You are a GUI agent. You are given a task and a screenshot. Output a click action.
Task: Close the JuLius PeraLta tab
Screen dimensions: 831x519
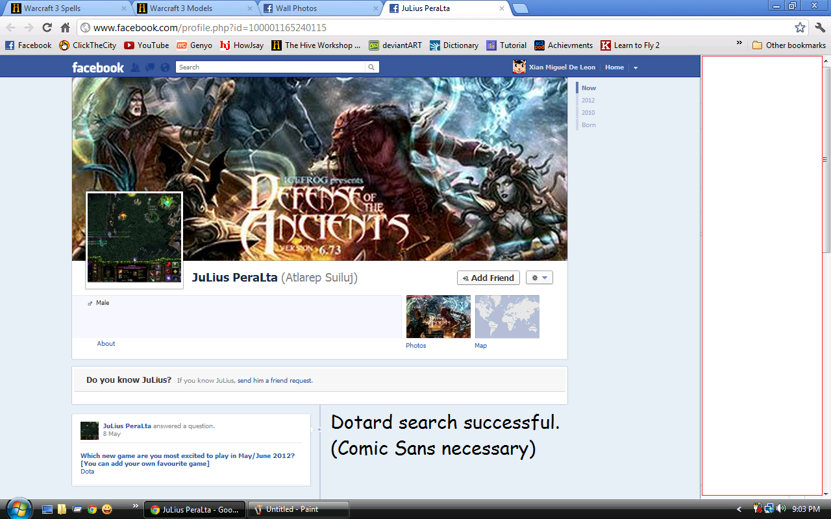pyautogui.click(x=501, y=8)
